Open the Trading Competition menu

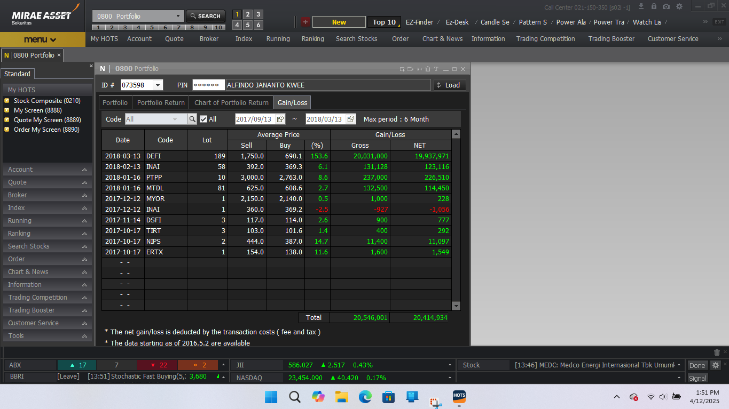545,39
